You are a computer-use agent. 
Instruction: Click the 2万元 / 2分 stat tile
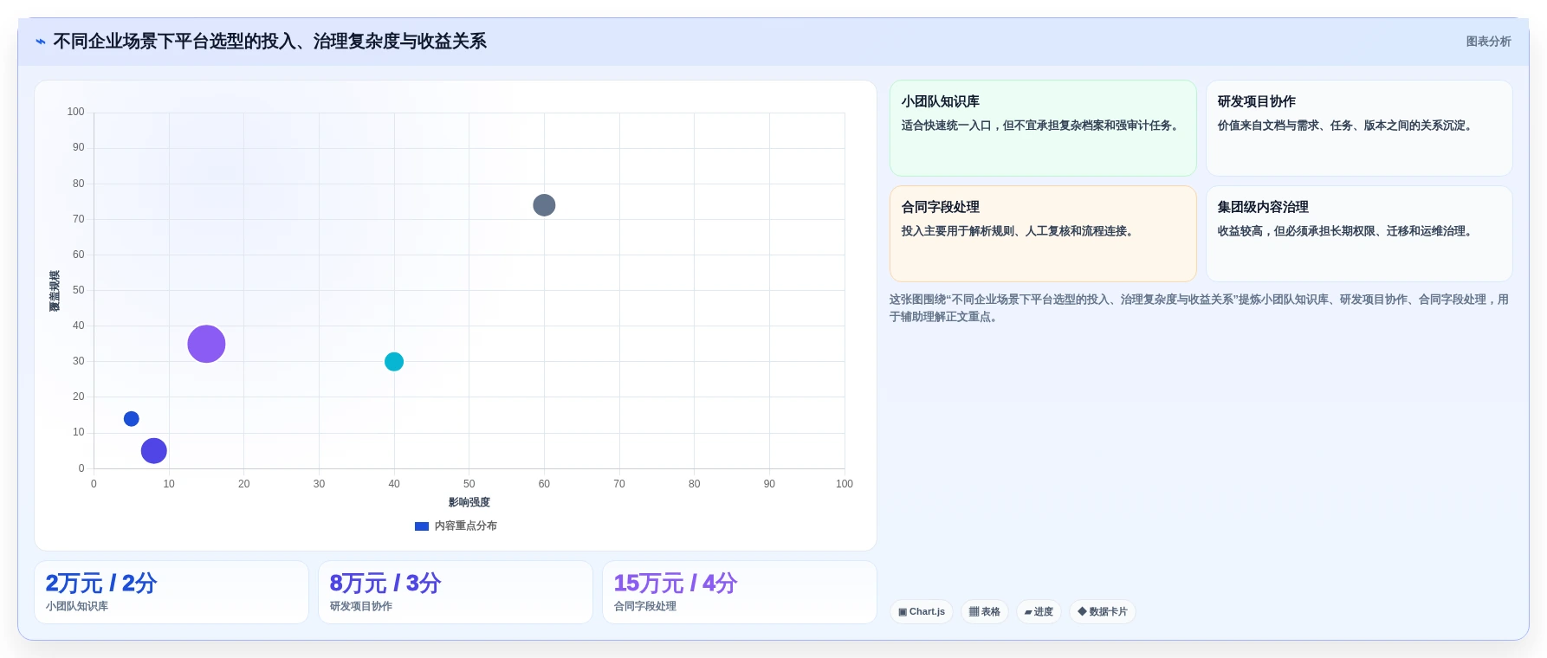tap(172, 592)
